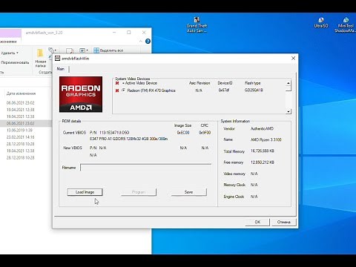This screenshot has width=356, height=267.
Task: Open MiniTool ShadowMaker desktop shortcut
Action: pos(346,24)
